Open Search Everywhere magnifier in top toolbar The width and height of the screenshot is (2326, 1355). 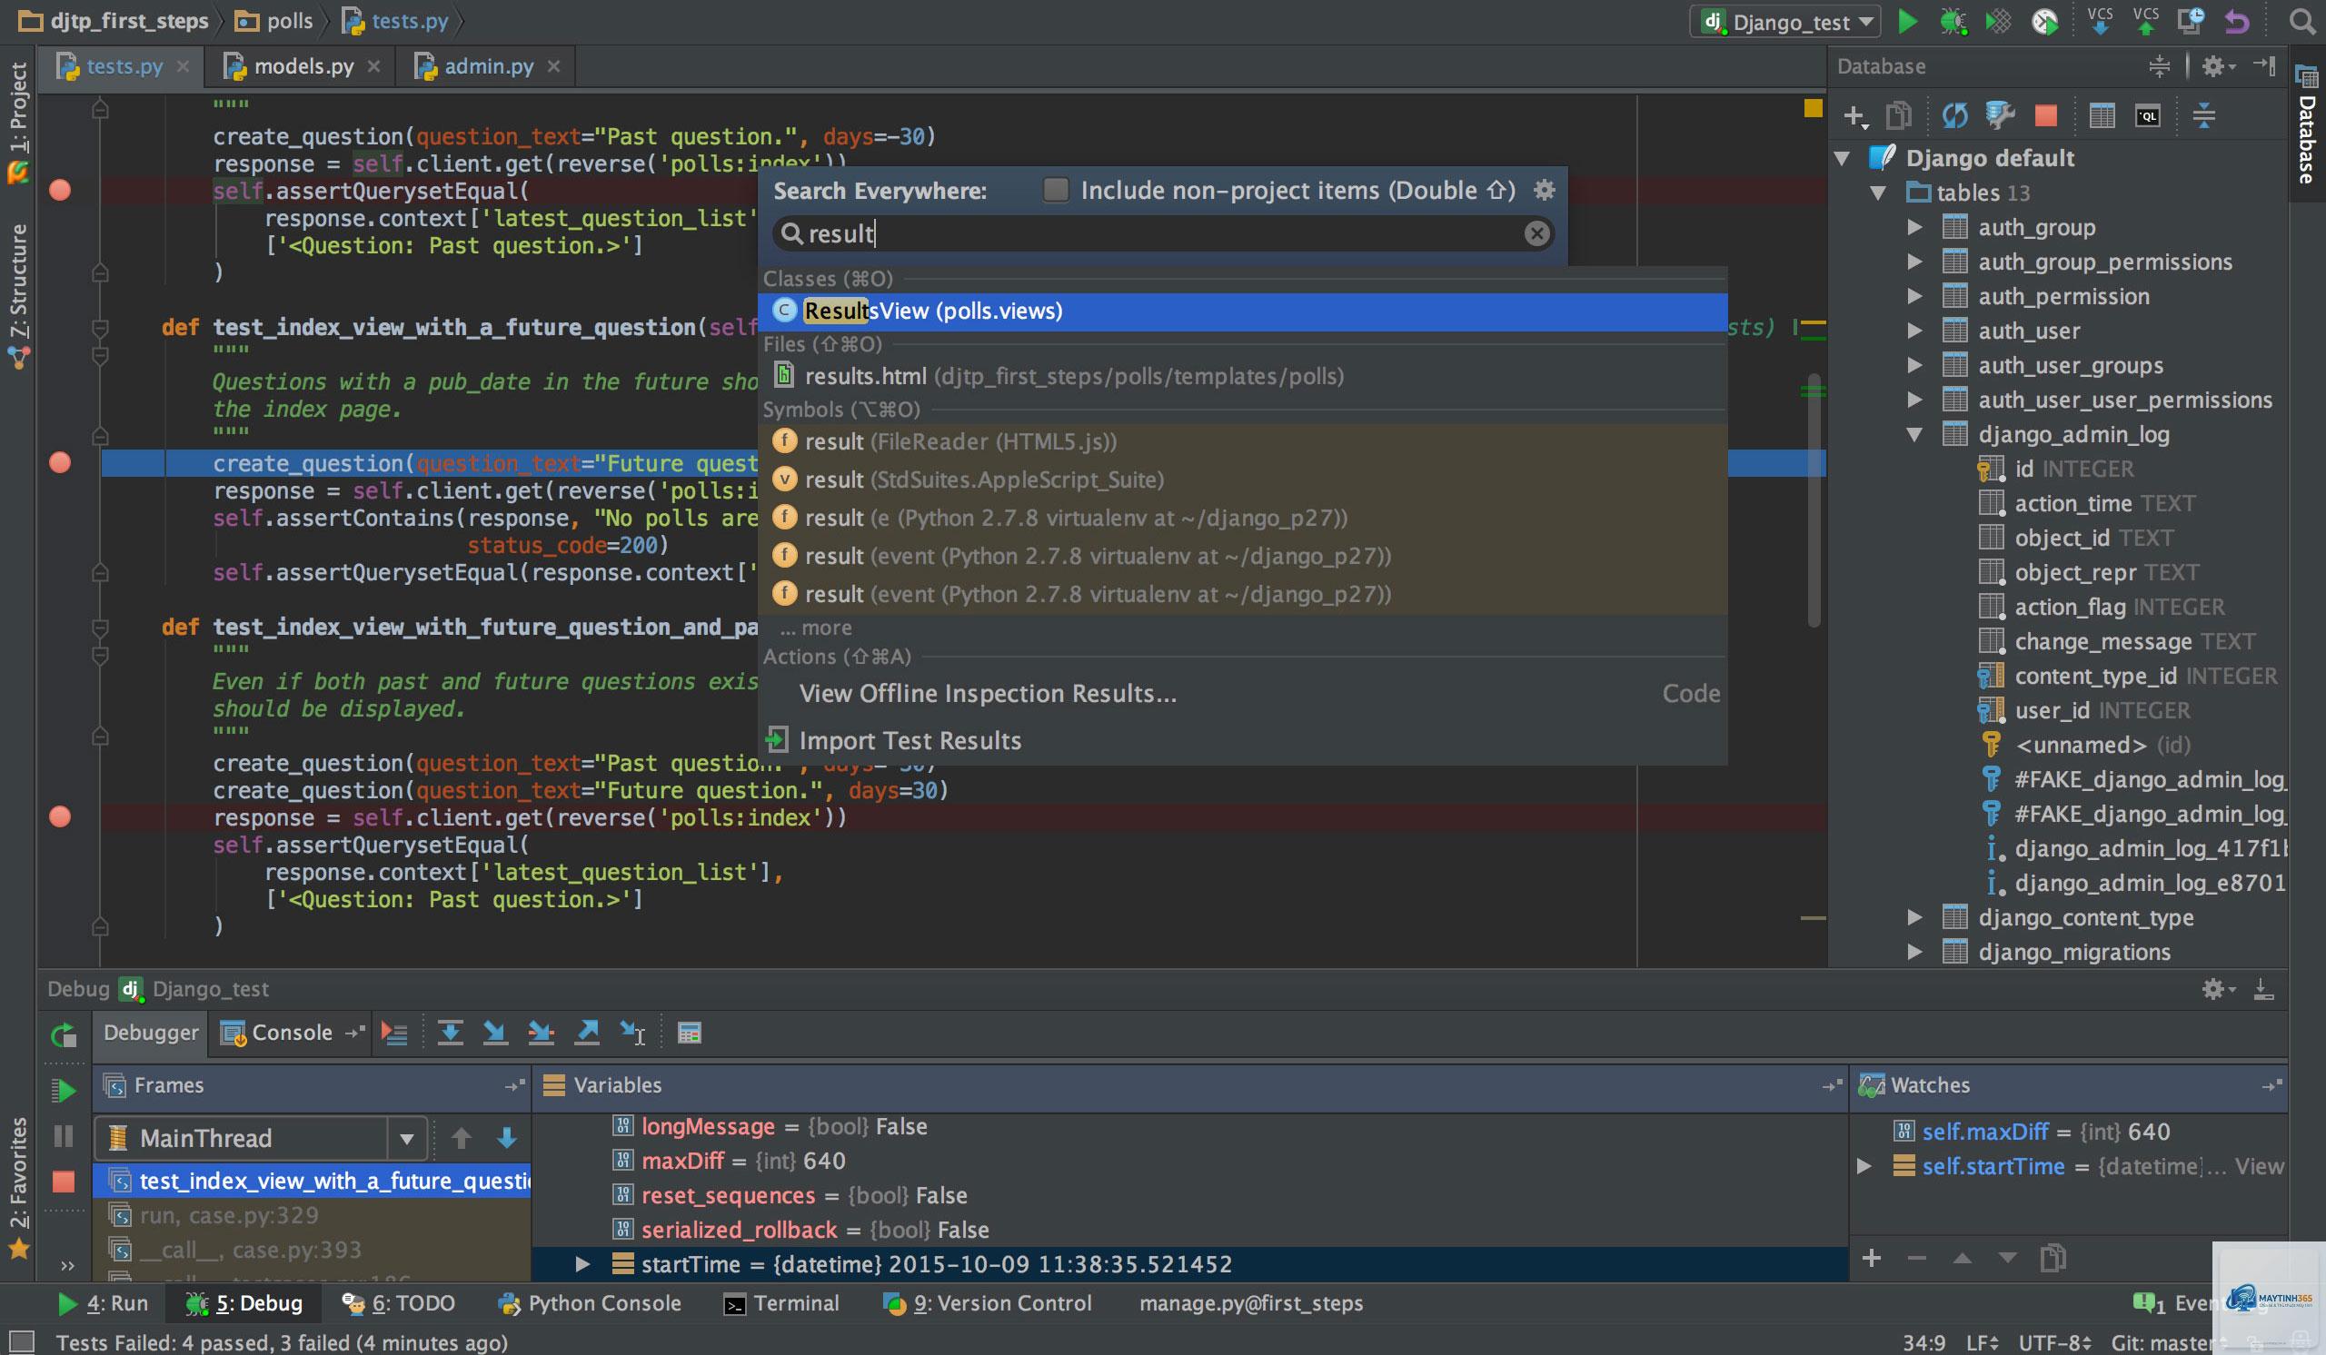point(2302,21)
